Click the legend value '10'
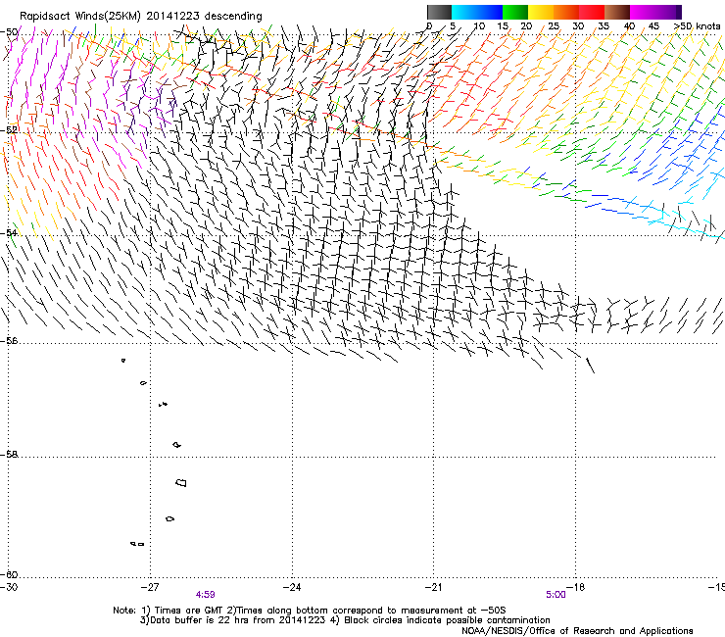The image size is (725, 637). [479, 26]
